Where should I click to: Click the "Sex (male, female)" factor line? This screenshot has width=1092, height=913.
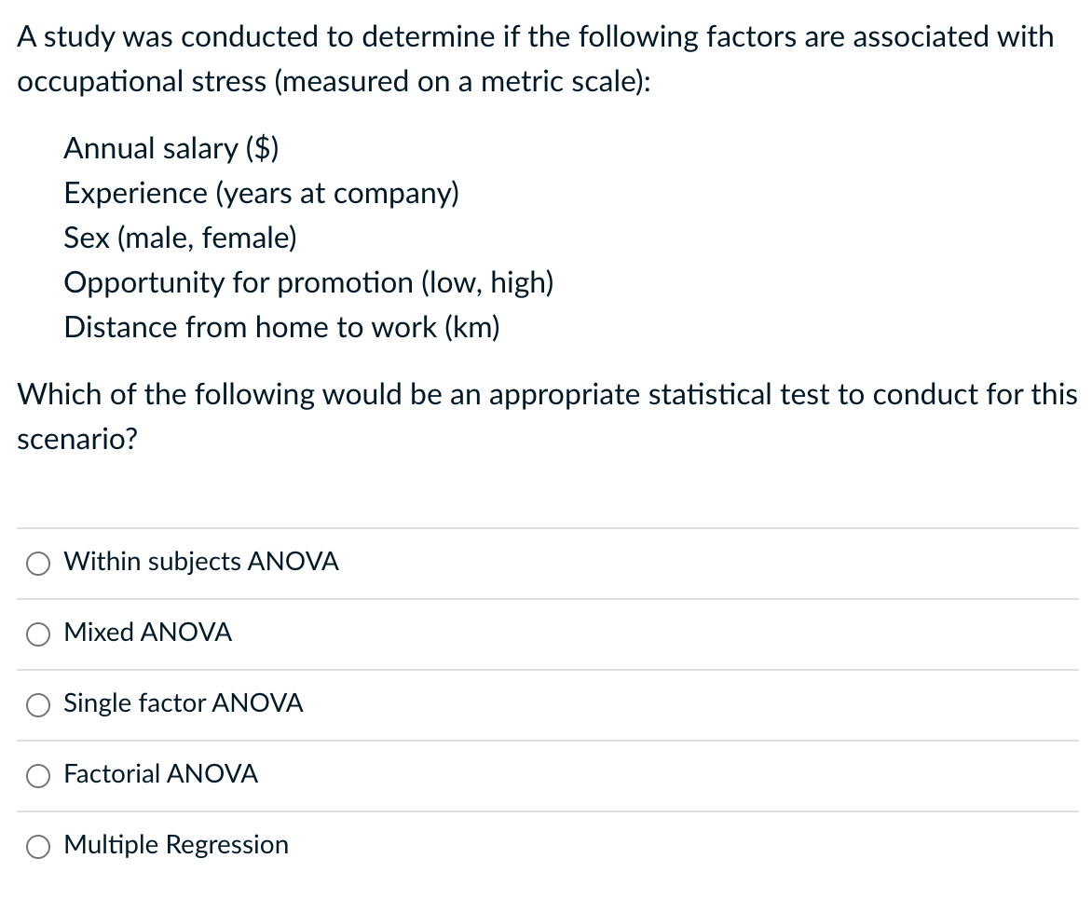click(x=181, y=238)
